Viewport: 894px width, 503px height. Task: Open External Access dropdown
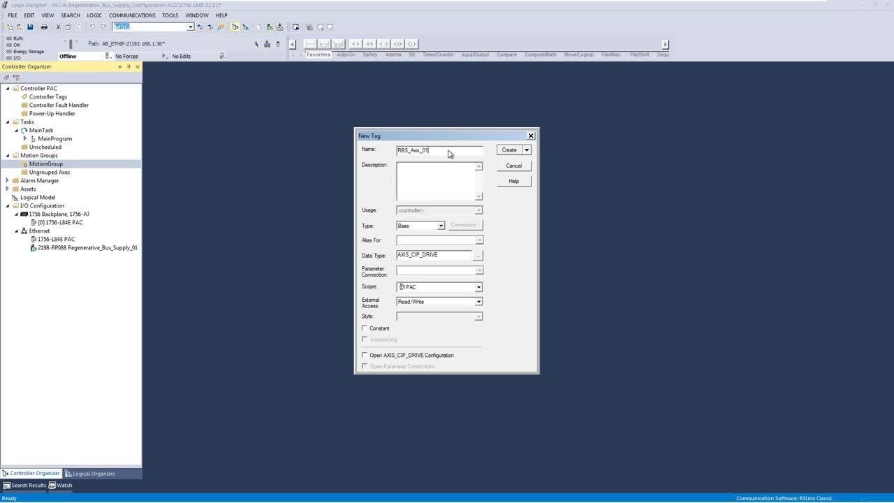478,302
